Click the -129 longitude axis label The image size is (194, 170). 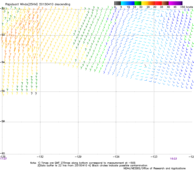tap(78, 157)
